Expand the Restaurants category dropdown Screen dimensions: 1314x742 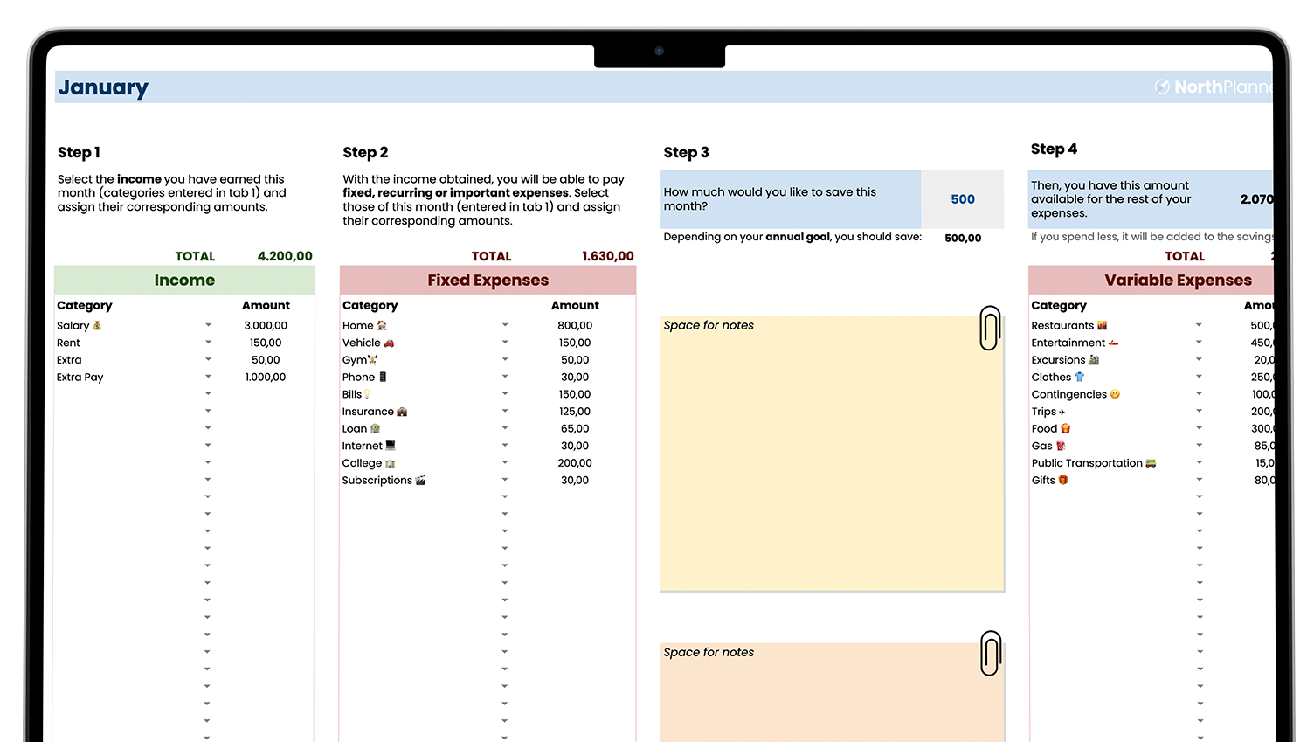(1199, 325)
